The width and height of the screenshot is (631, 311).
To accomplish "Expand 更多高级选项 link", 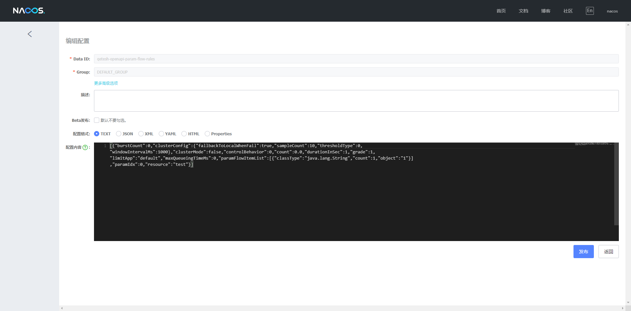I will point(106,83).
